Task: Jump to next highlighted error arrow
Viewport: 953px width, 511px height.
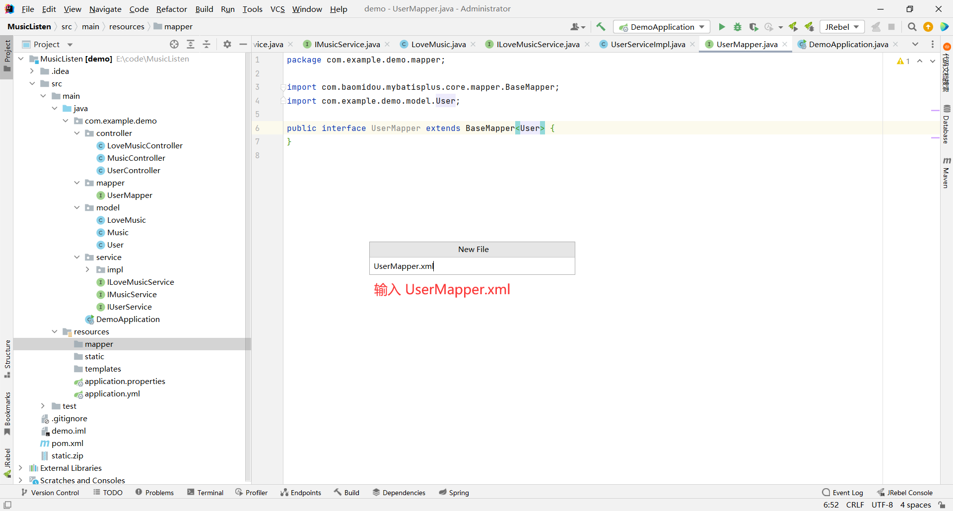Action: click(933, 61)
